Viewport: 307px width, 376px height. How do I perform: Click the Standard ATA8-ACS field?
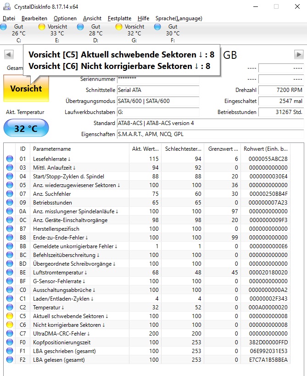click(211, 123)
